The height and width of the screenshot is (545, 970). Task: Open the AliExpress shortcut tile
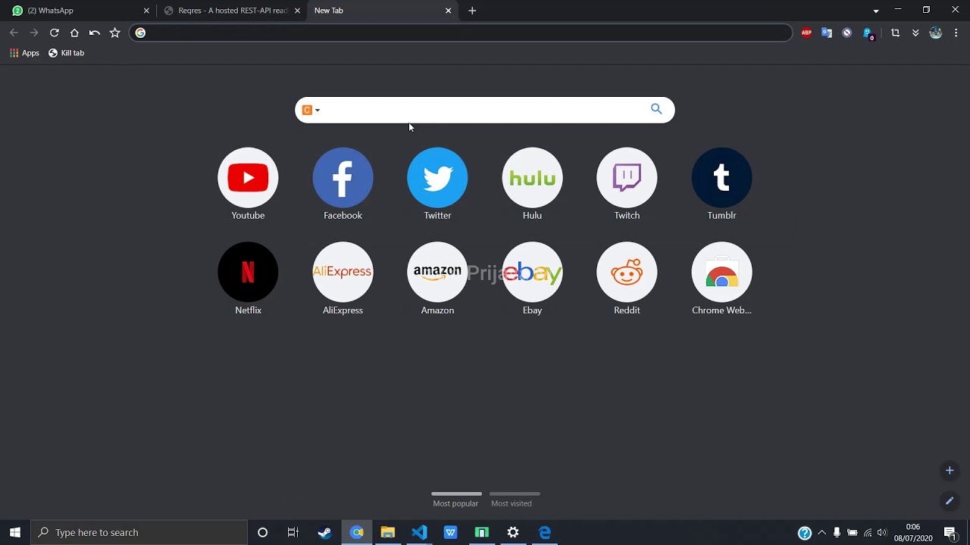pyautogui.click(x=343, y=279)
